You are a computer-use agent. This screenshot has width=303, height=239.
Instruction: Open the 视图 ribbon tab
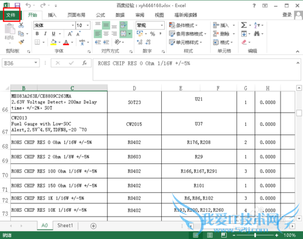point(159,15)
